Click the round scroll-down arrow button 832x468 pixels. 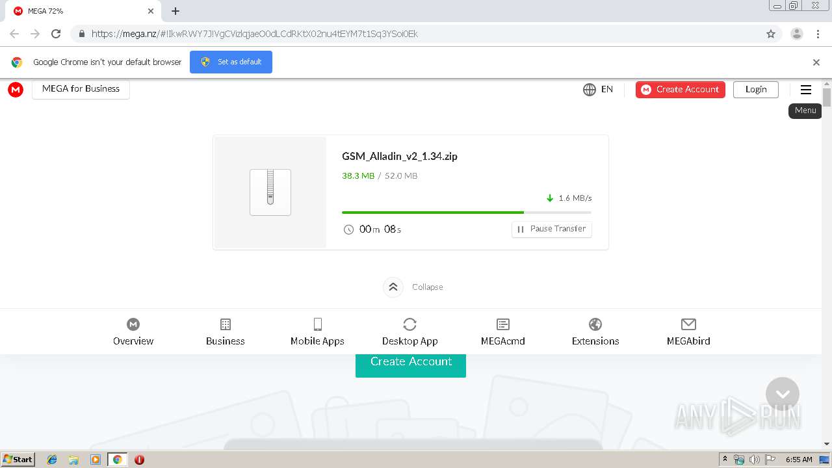click(783, 394)
